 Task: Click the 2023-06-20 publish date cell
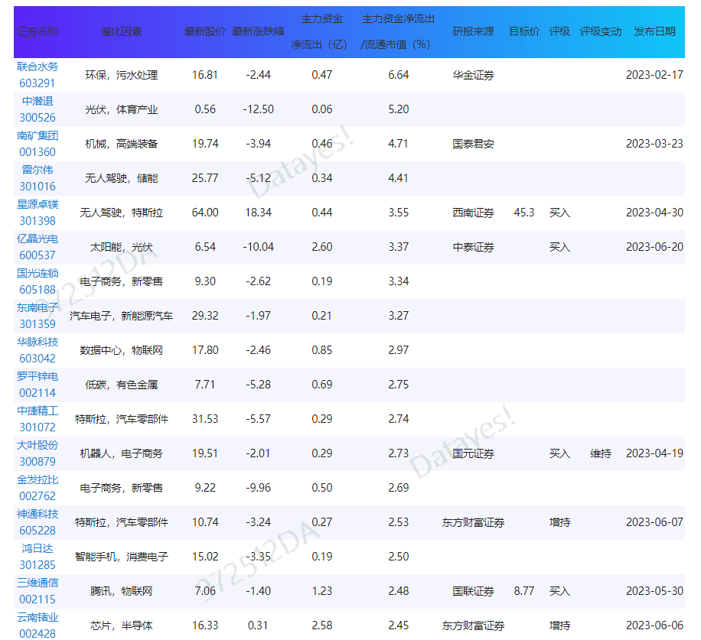click(x=654, y=248)
